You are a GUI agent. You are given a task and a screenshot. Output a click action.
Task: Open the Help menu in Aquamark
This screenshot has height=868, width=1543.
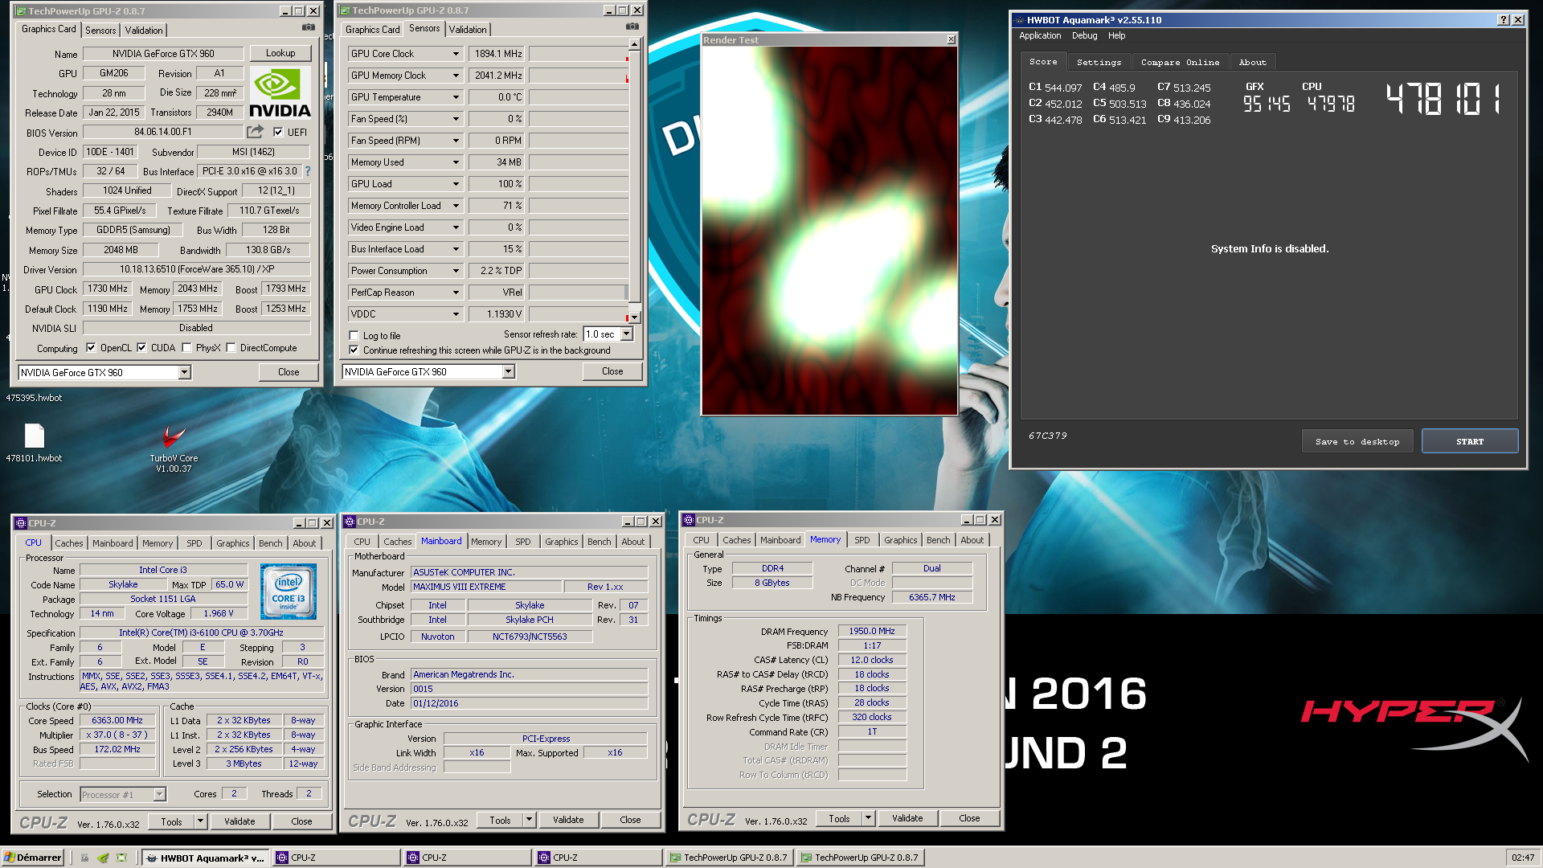click(x=1116, y=35)
